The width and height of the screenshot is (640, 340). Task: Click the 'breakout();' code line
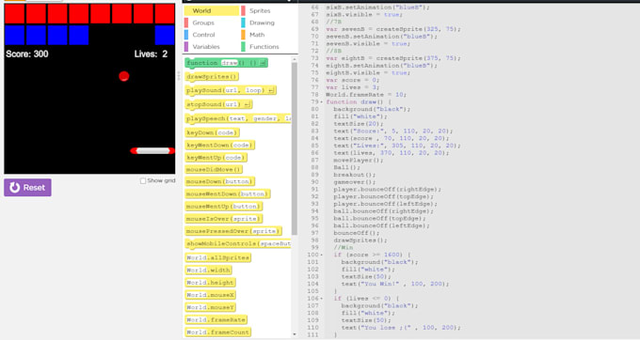point(355,175)
